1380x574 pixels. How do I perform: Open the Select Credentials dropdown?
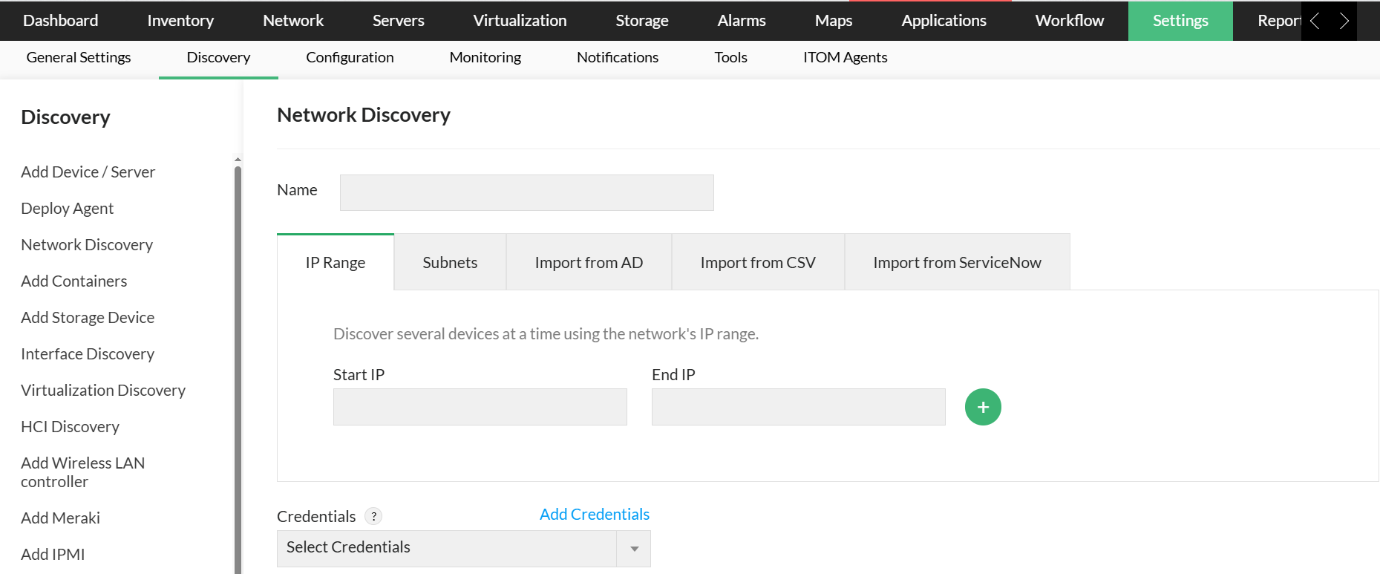pos(463,548)
